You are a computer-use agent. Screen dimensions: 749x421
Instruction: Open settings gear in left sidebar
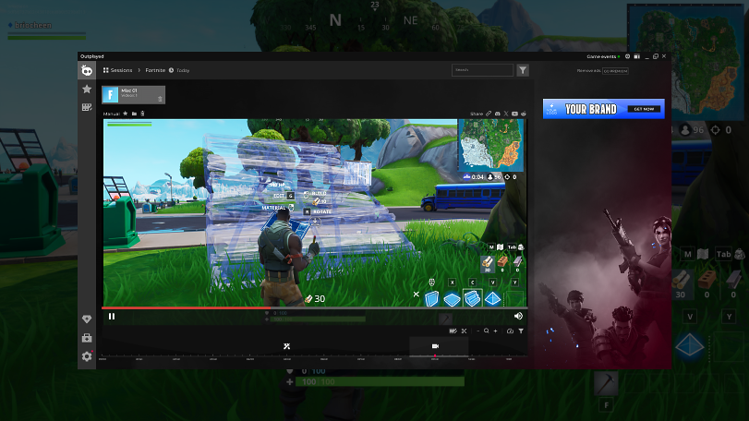click(87, 356)
